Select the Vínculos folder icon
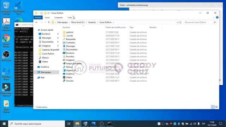This screenshot has height=127, width=226. tap(64, 81)
